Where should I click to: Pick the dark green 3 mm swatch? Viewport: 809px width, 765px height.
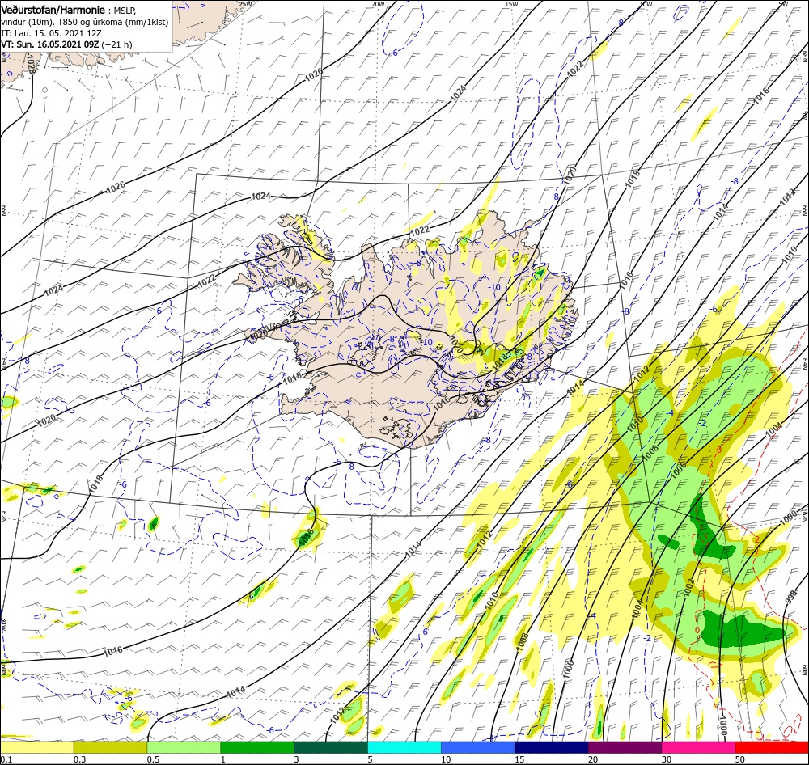coord(331,747)
